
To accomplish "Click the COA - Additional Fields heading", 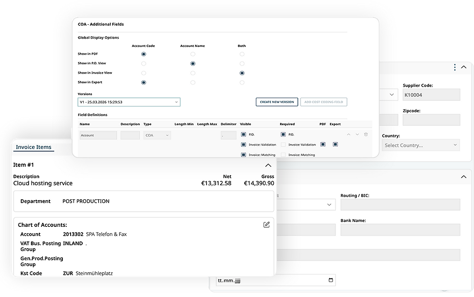I will click(101, 24).
